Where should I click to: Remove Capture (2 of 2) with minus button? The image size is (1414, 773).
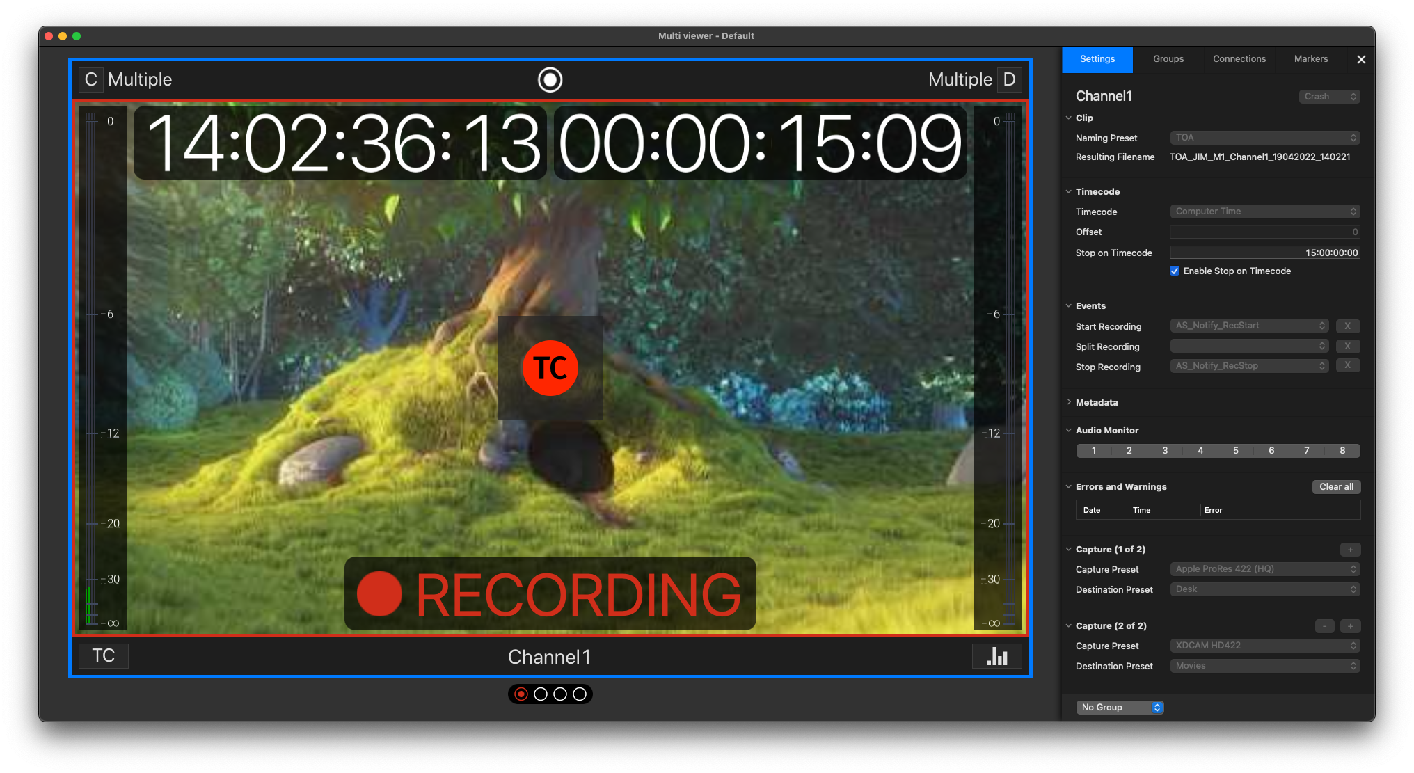click(x=1325, y=626)
